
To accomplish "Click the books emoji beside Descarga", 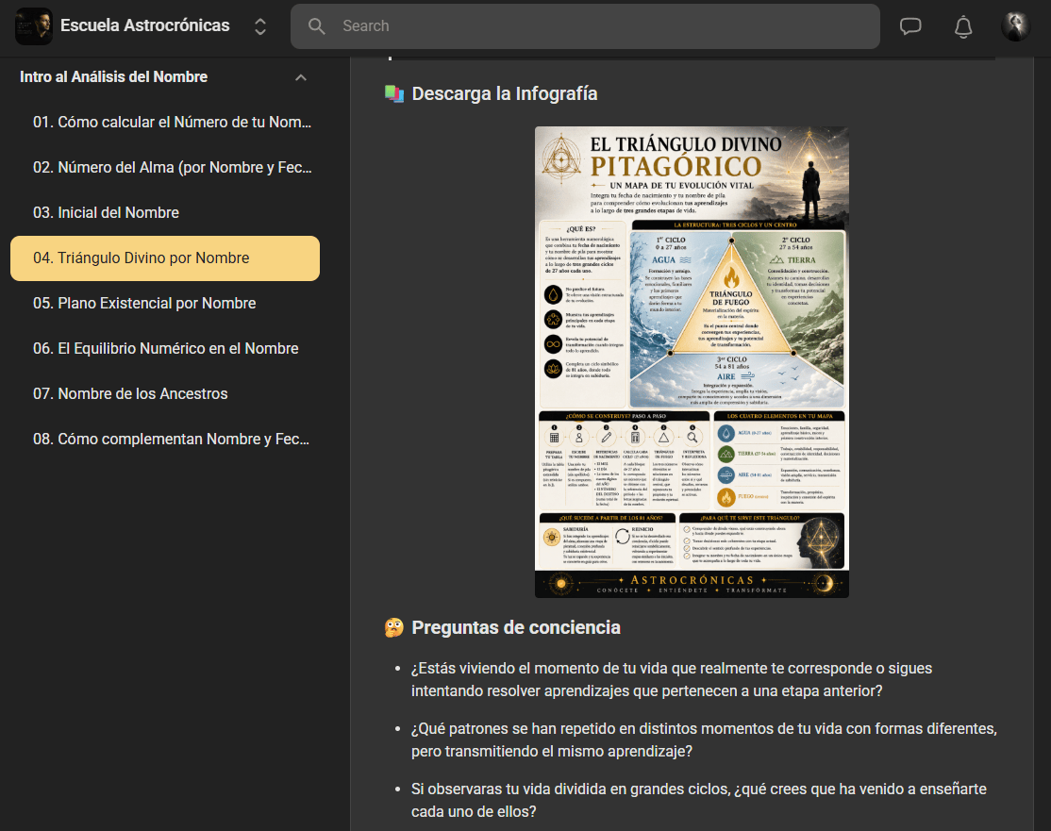I will coord(394,93).
